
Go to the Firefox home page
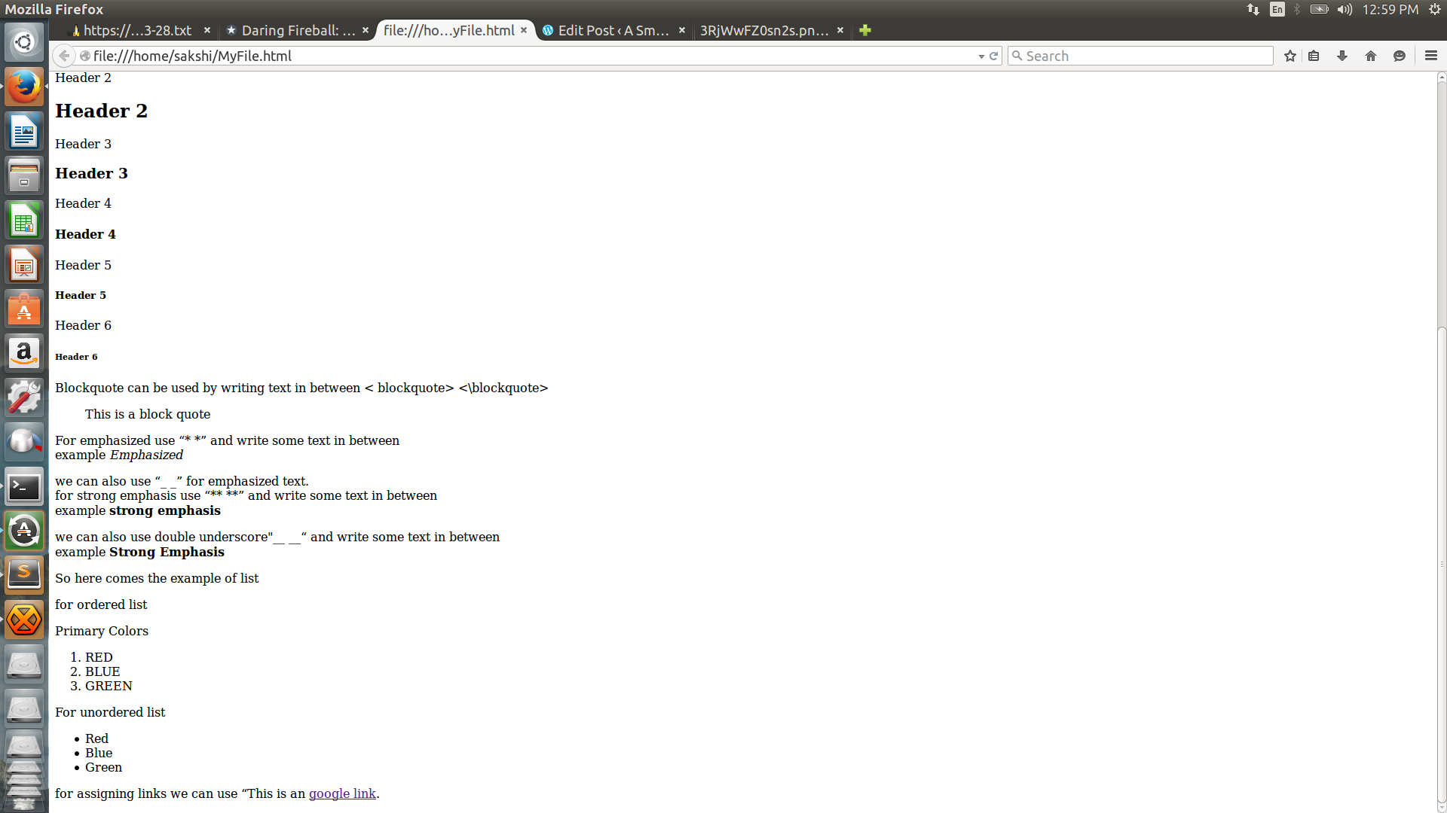tap(1371, 56)
